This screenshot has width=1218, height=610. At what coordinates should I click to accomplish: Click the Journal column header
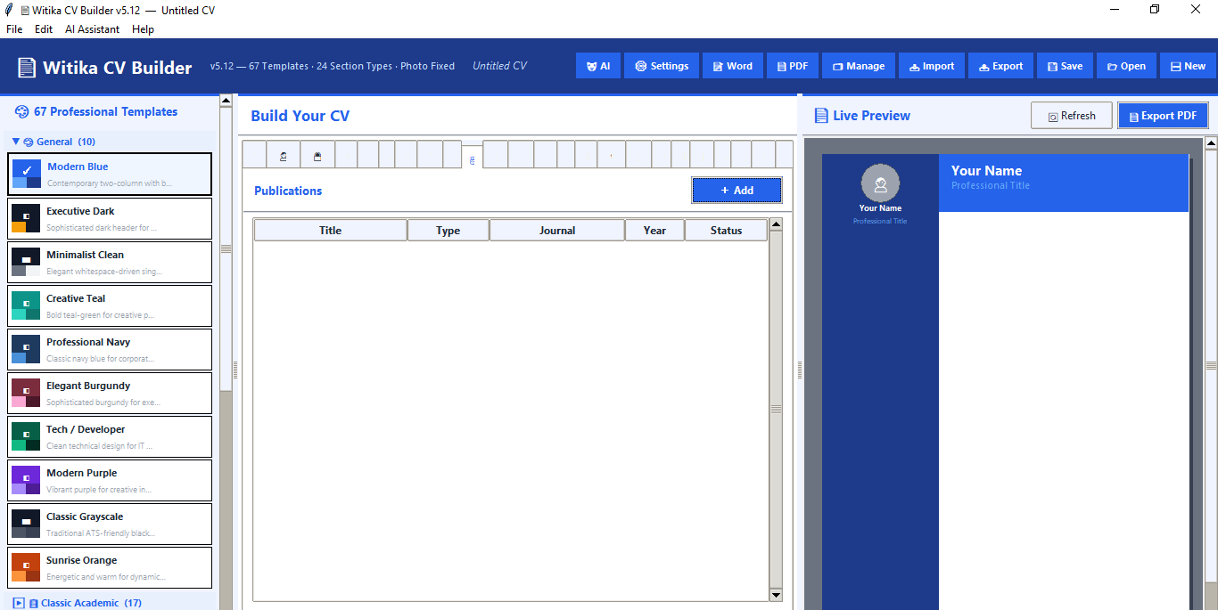click(x=557, y=231)
